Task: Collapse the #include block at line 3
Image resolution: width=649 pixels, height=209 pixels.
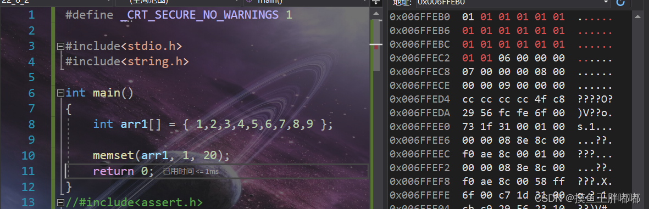Action: pyautogui.click(x=60, y=46)
